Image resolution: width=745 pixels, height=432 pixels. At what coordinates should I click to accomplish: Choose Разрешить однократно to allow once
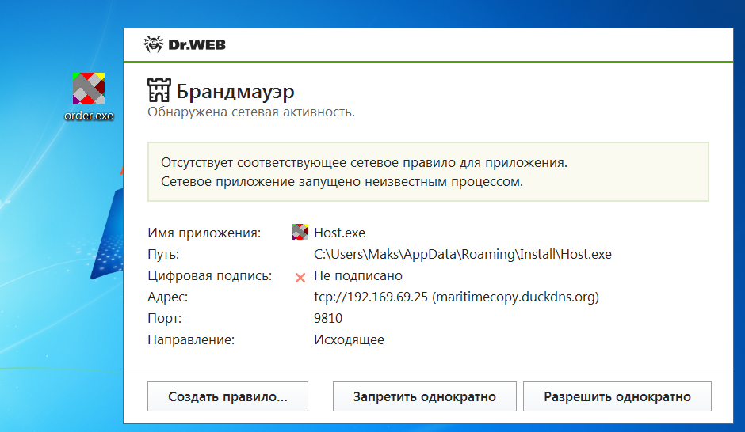click(x=617, y=396)
